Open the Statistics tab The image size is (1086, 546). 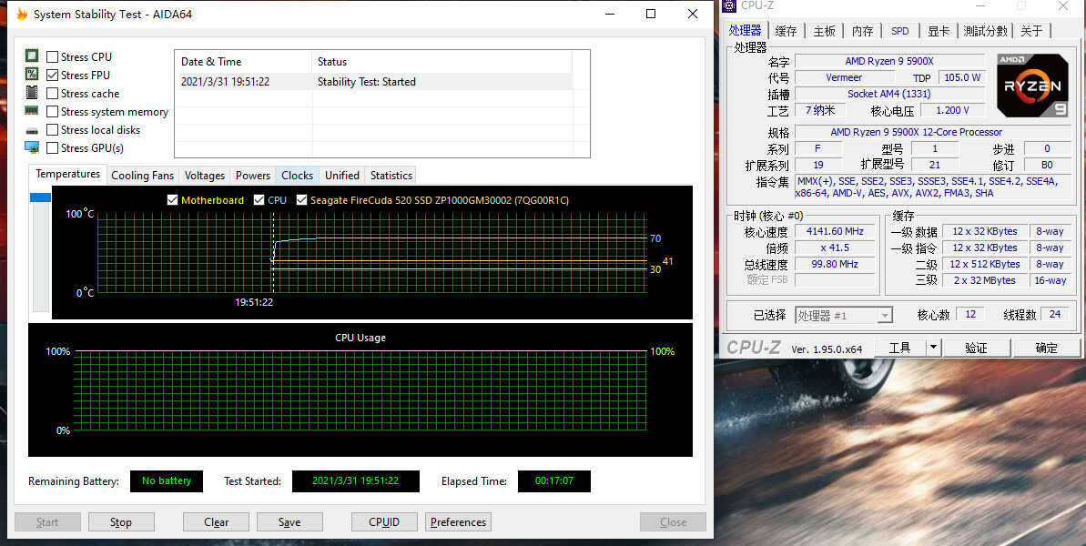(391, 176)
